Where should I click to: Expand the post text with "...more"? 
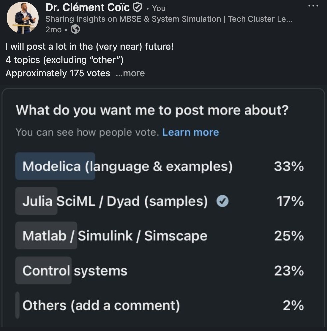(x=130, y=73)
